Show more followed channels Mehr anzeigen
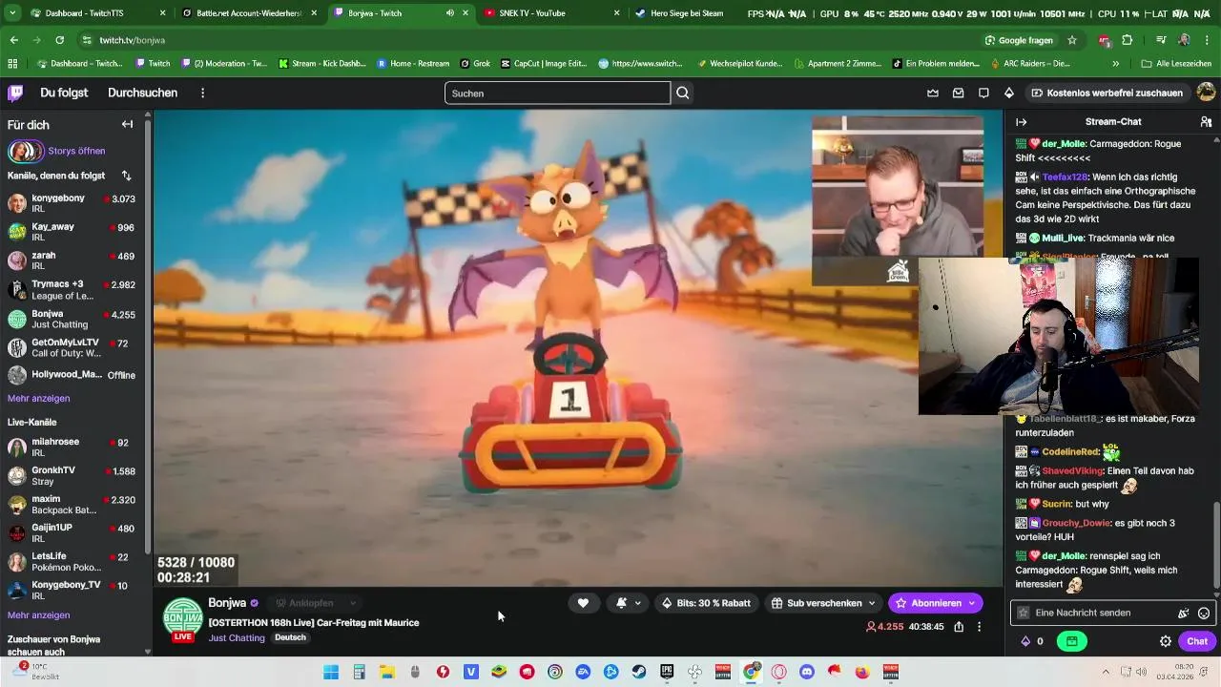This screenshot has width=1221, height=687. tap(39, 398)
